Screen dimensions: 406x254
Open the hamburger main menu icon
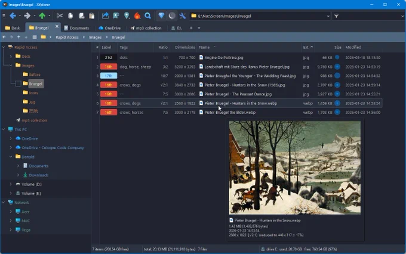pyautogui.click(x=4, y=16)
